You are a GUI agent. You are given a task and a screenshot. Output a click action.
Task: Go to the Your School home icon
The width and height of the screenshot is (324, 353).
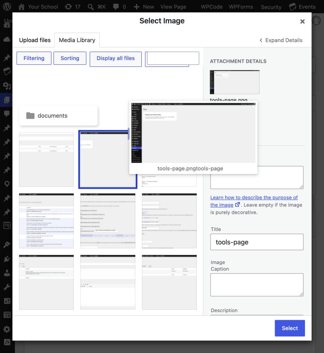tap(21, 7)
